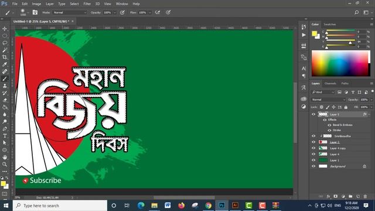Viewport: 375px width, 211px height.
Task: Add a layer mask from Layers panel bottom
Action: pyautogui.click(x=336, y=196)
